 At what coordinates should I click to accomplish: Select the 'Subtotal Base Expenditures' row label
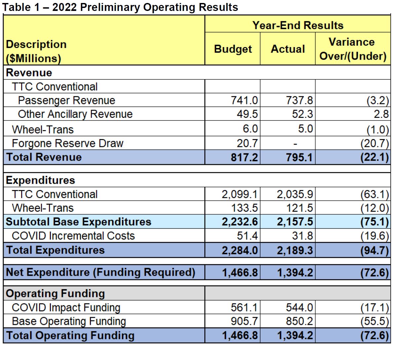click(78, 222)
